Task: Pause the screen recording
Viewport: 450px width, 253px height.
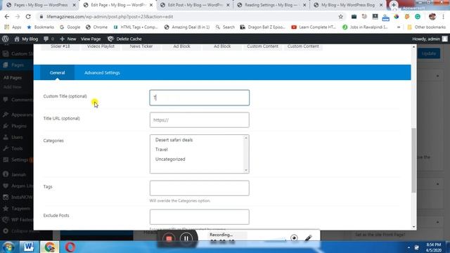Action: 186,239
